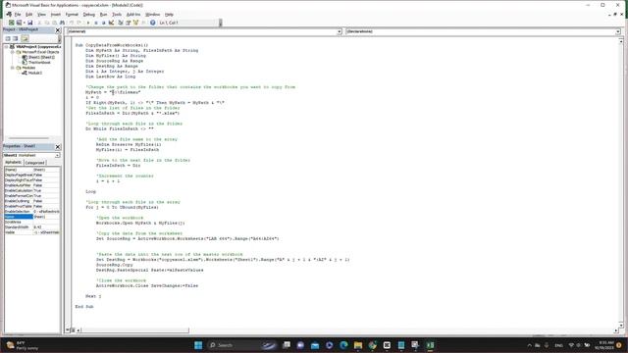Open dropdown arrow next to Insert UserForm

coord(25,23)
